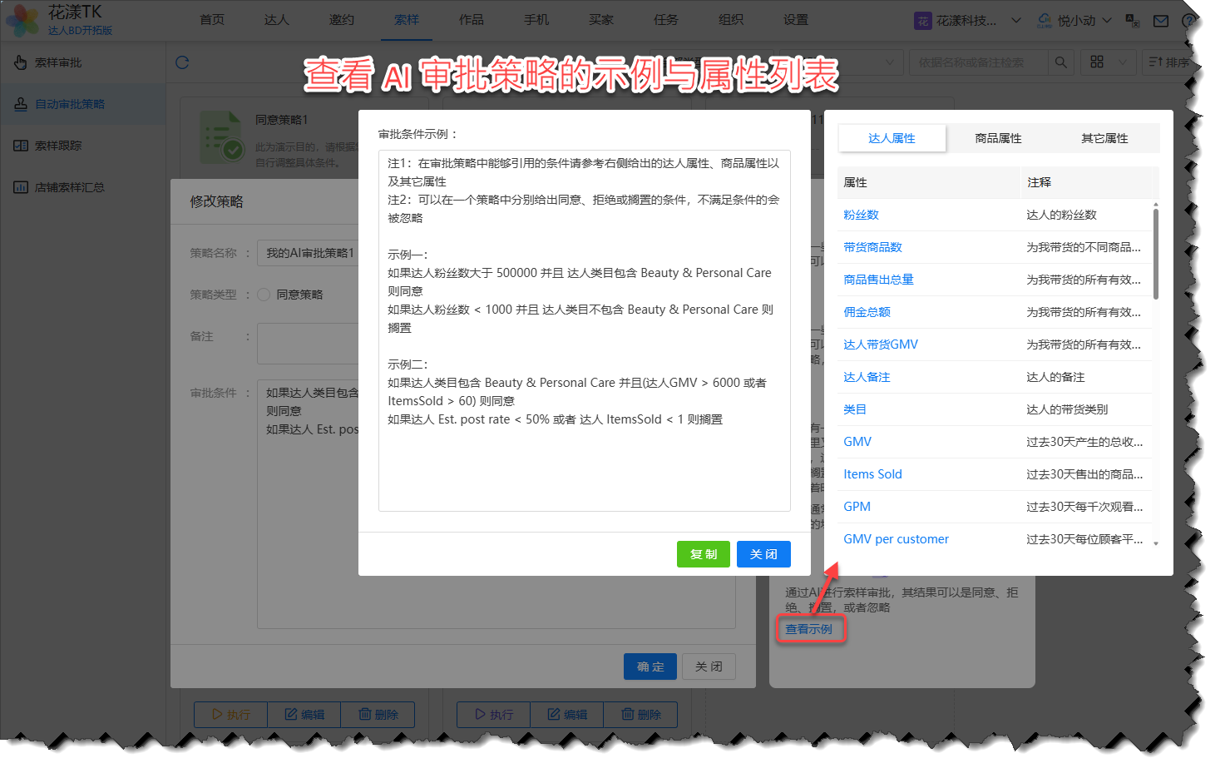1230x778 pixels.
Task: Open the mail messages icon
Action: pos(1161,21)
